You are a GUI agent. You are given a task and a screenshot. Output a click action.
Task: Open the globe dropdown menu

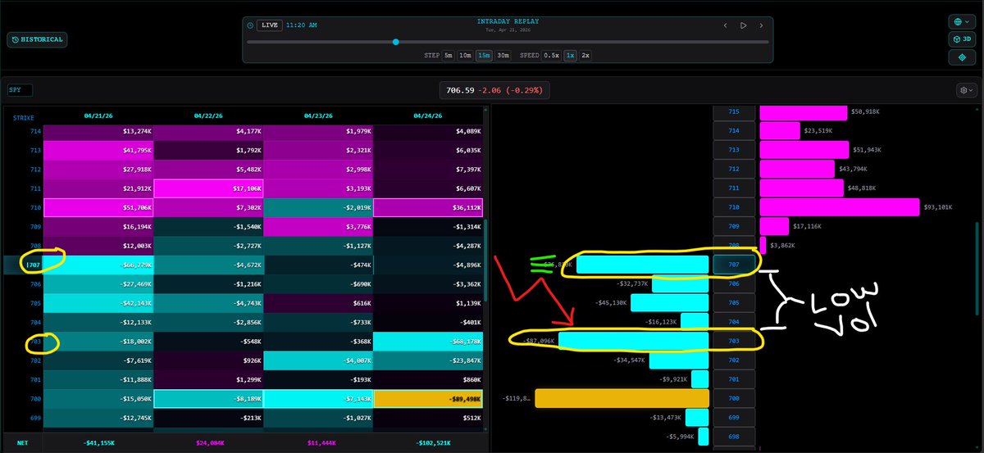(x=960, y=21)
